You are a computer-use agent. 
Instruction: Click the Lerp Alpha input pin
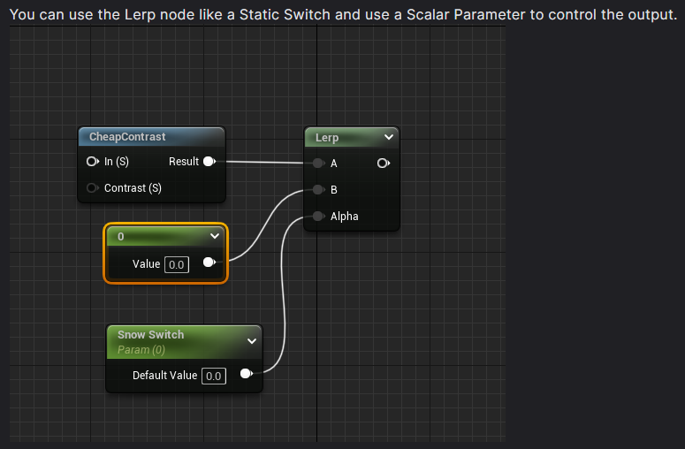coord(319,217)
